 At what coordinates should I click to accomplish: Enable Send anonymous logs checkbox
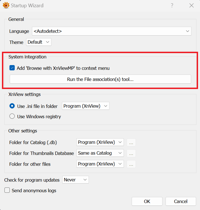7,191
